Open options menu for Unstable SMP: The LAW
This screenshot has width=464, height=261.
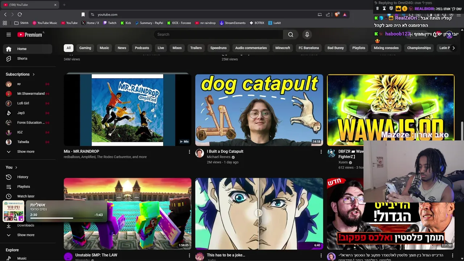(x=189, y=256)
